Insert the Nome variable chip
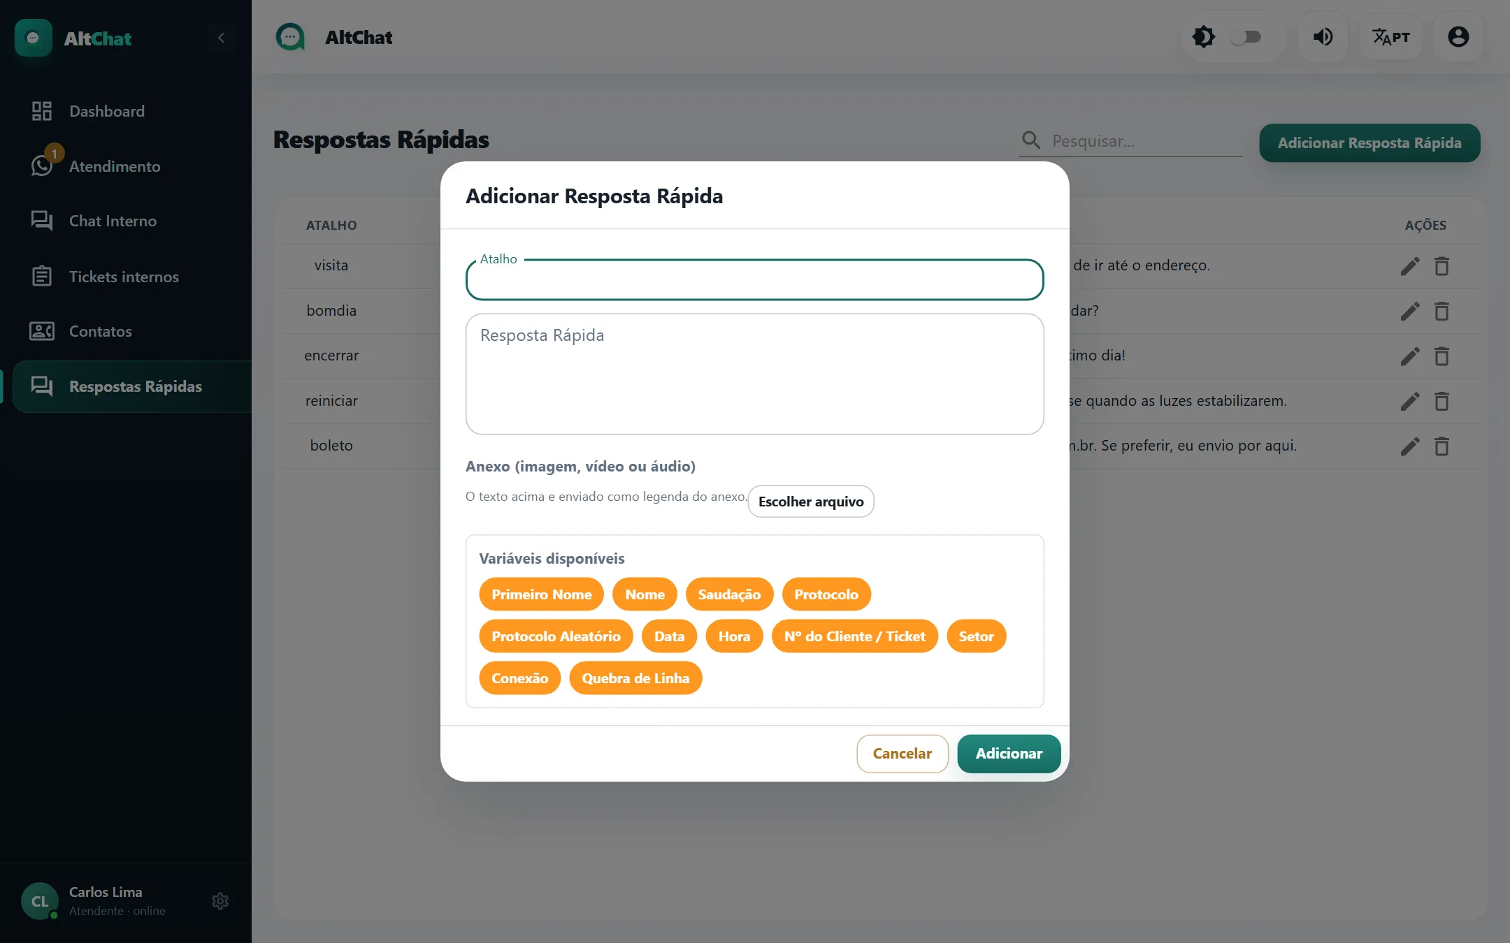Image resolution: width=1510 pixels, height=943 pixels. (645, 594)
